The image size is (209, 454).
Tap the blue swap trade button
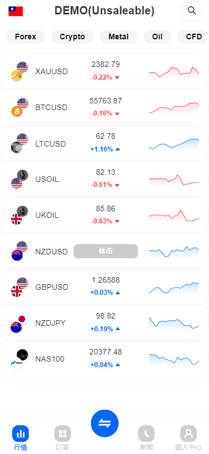pyautogui.click(x=105, y=423)
